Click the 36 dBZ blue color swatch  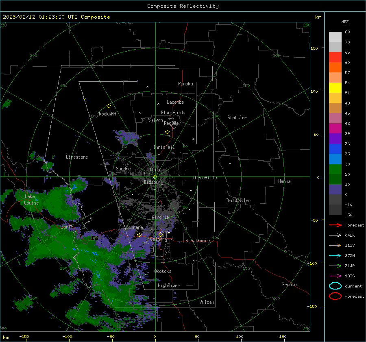pyautogui.click(x=335, y=149)
